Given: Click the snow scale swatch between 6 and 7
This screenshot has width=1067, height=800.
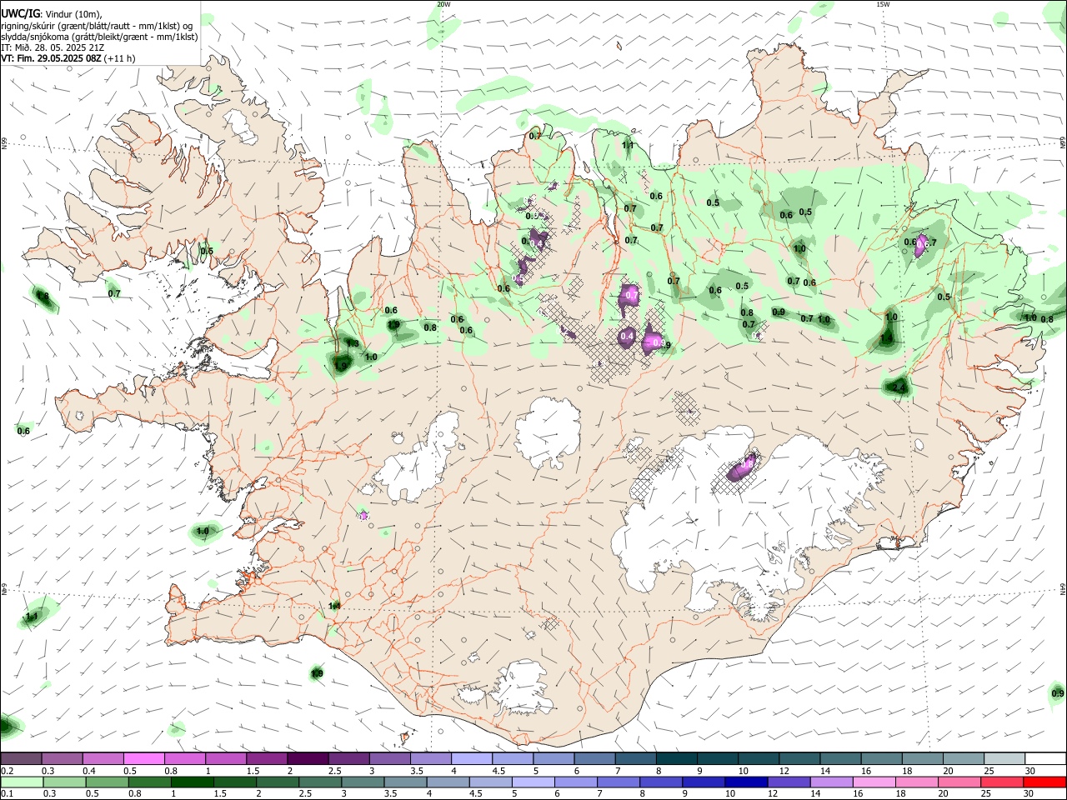Looking at the screenshot, I should pos(594,758).
